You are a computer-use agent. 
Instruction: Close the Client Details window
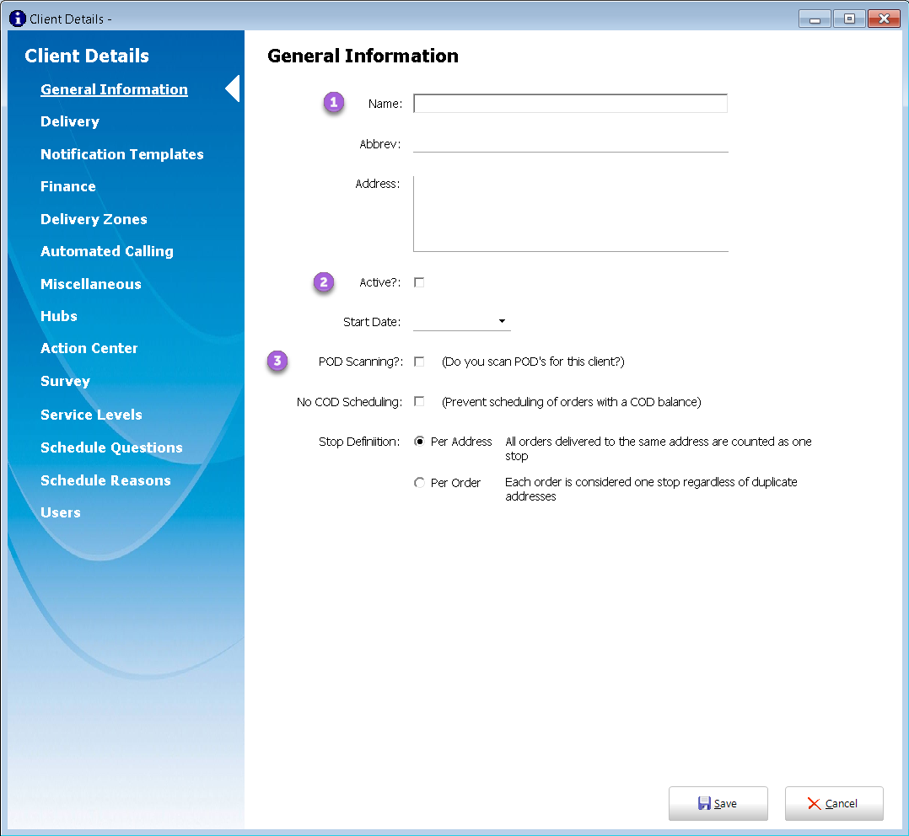(884, 19)
